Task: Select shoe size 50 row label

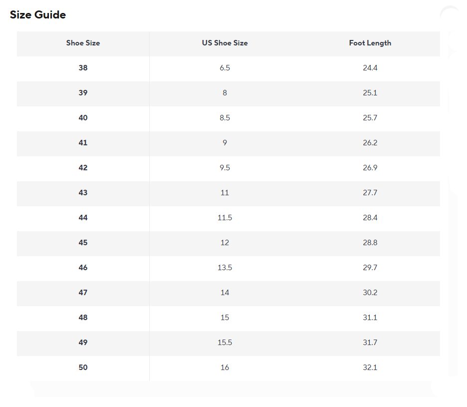Action: click(83, 368)
